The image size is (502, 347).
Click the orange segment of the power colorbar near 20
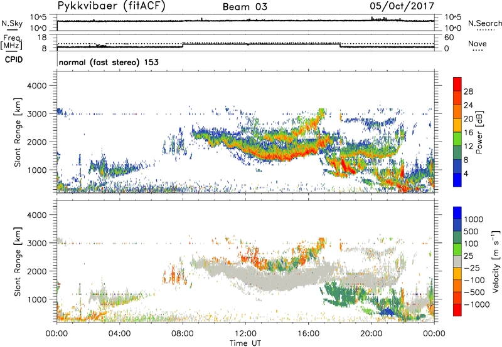(x=457, y=111)
